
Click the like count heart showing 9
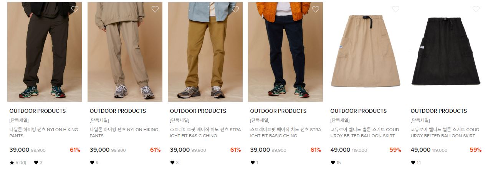click(x=92, y=163)
